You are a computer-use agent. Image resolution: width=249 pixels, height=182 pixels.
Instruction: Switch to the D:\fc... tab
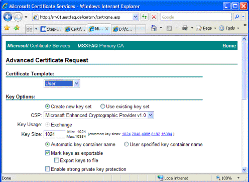click(123, 29)
